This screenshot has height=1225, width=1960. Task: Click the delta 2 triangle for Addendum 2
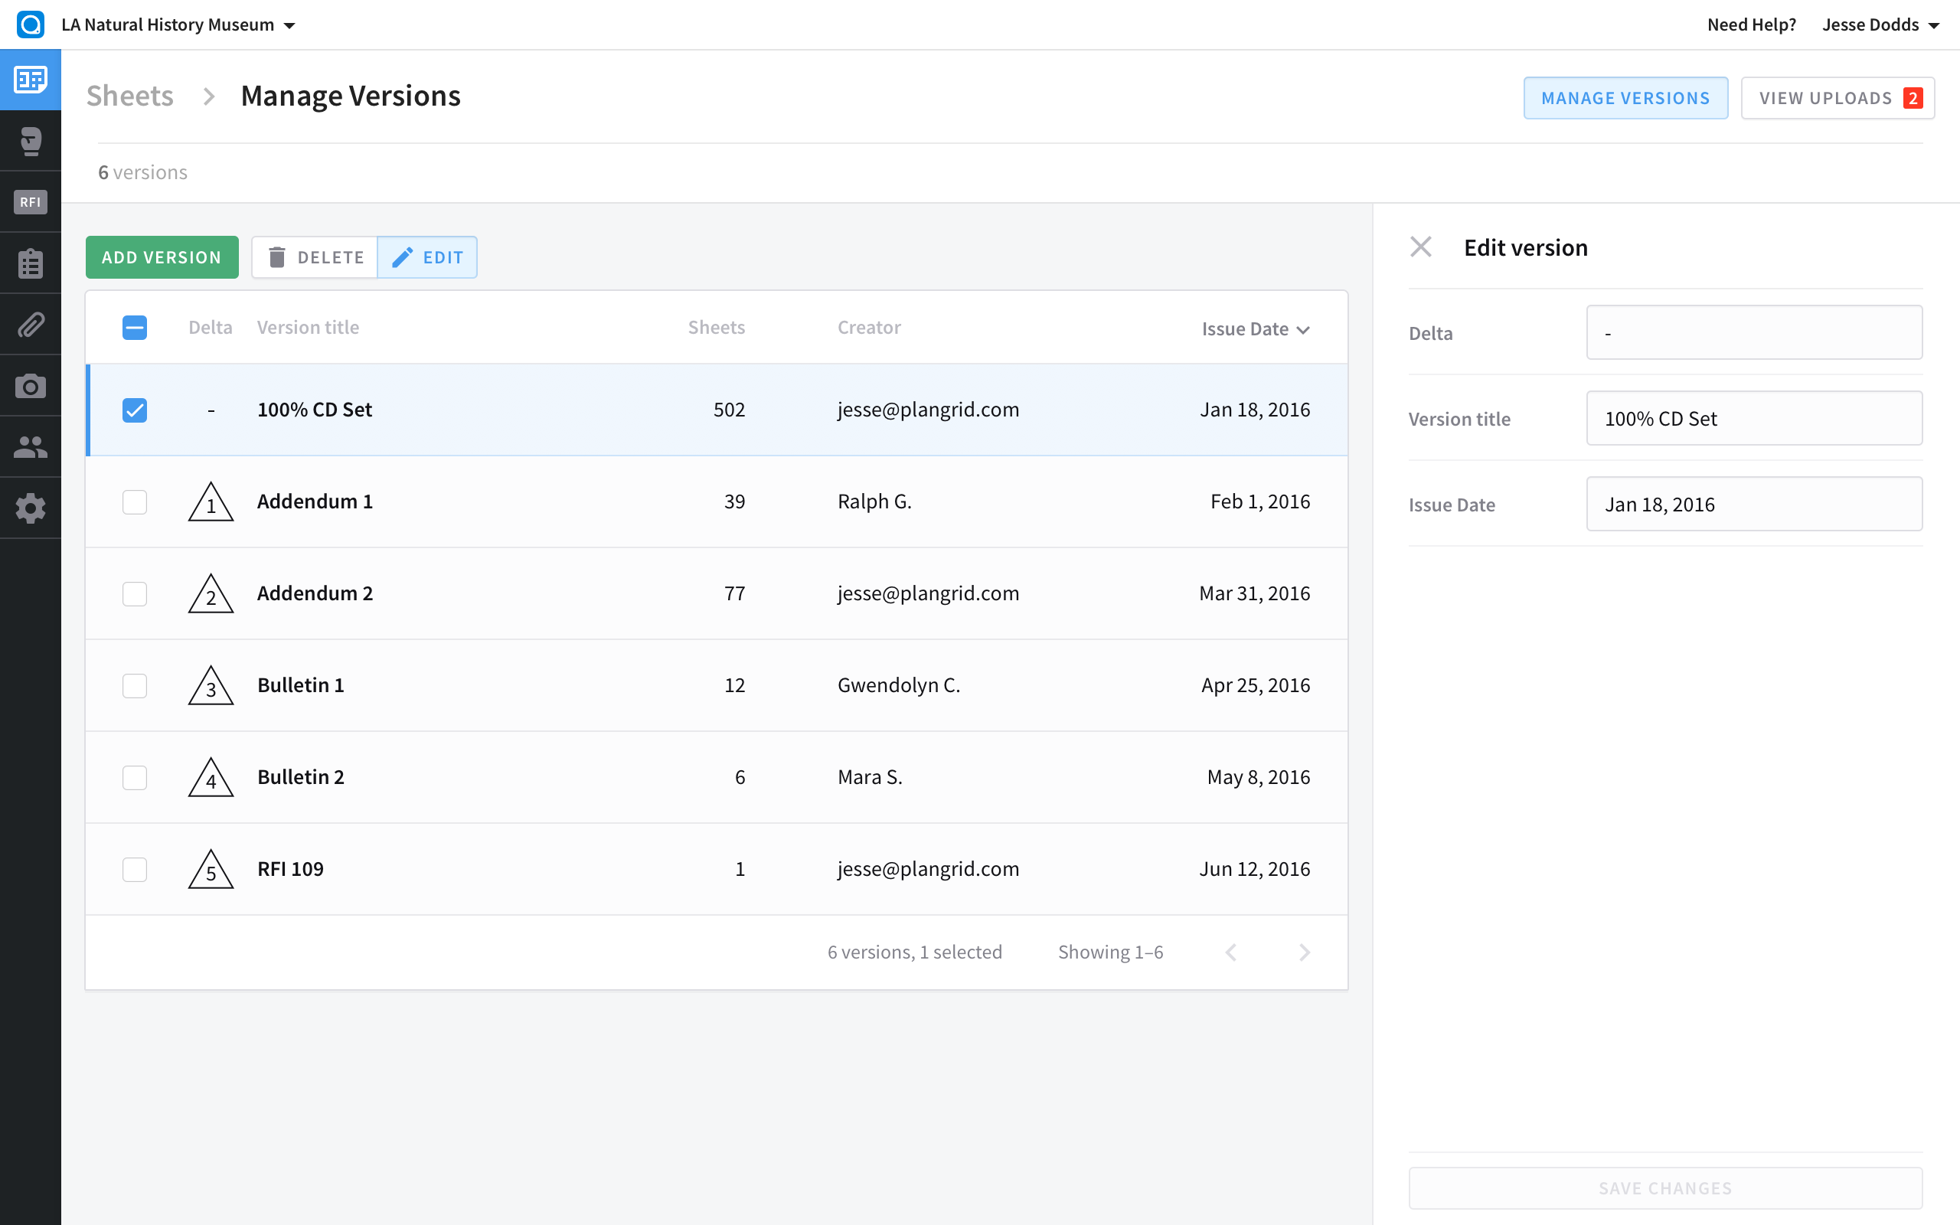point(211,593)
